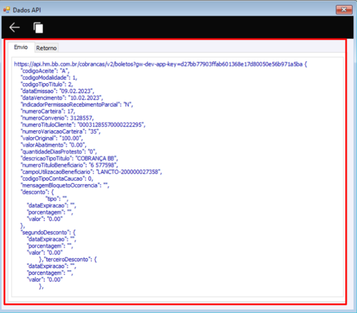Click the quantidadeDiasProtesto line

click(x=59, y=152)
